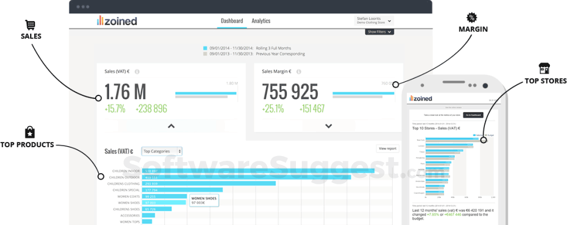Screen dimensions: 567x225
Task: Click the +15.7% sales change
Action: pyautogui.click(x=115, y=108)
